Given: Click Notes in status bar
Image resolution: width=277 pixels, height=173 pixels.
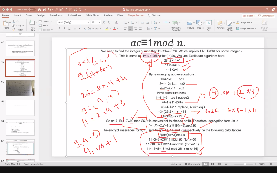Looking at the screenshot, I should (176, 164).
